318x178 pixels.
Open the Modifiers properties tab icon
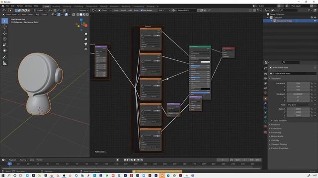point(265,103)
